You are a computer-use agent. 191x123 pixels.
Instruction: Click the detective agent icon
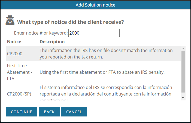(x=10, y=20)
